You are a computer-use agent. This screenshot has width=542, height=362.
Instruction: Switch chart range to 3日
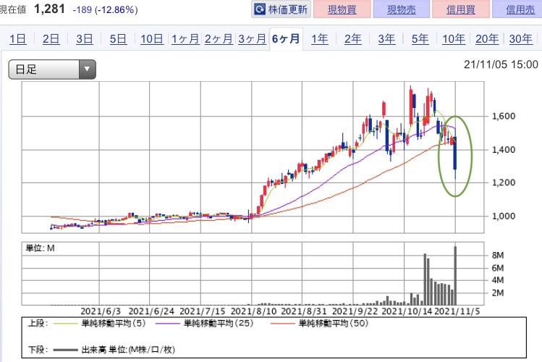click(x=85, y=38)
